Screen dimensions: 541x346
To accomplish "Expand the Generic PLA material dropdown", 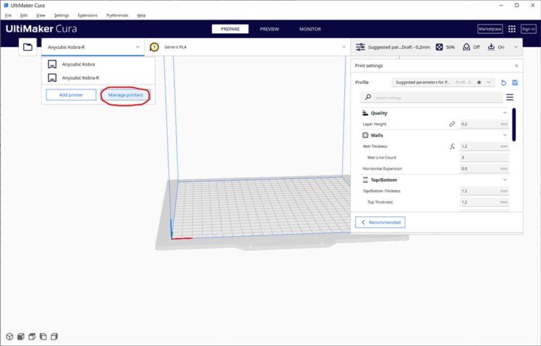I will (x=344, y=47).
